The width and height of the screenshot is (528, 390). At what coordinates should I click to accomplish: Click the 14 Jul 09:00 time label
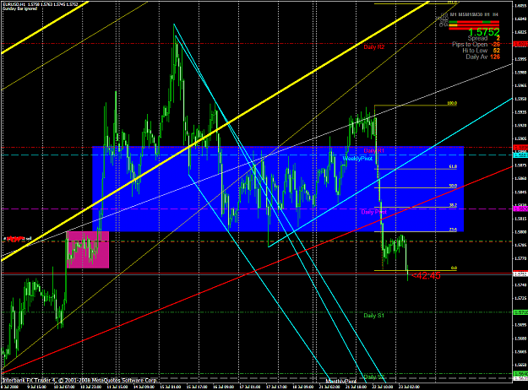pos(144,387)
